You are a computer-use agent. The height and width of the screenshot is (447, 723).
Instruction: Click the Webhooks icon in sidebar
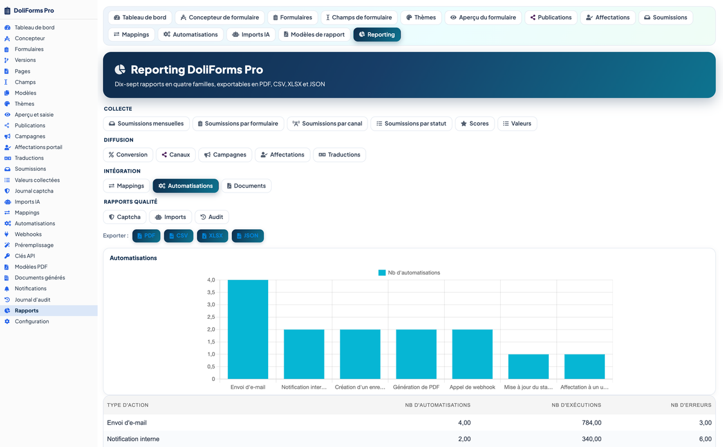(x=7, y=234)
